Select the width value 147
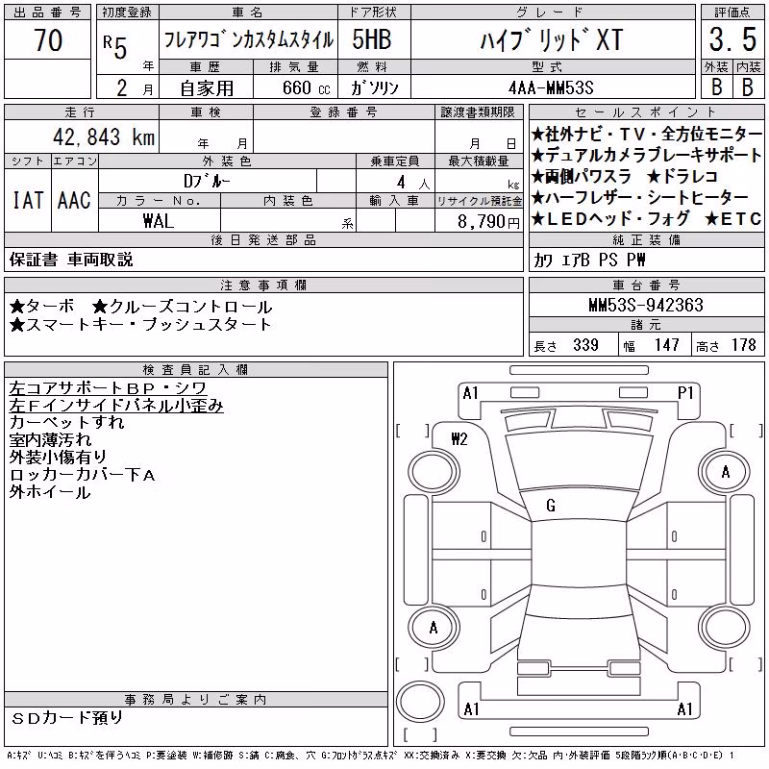Viewport: 769px width, 769px height. pyautogui.click(x=666, y=345)
